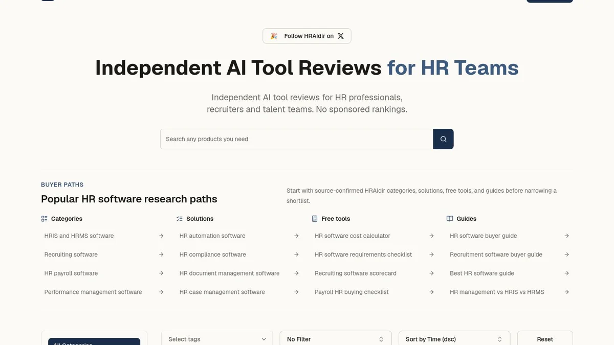Click arrow next to Performance management software
The height and width of the screenshot is (345, 614).
click(x=161, y=292)
